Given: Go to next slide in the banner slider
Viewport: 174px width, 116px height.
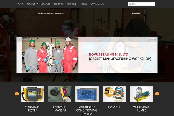Looking at the screenshot, I should coord(154,39).
